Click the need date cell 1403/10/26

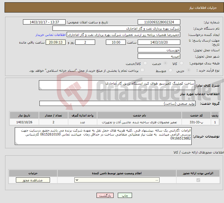point(24,122)
